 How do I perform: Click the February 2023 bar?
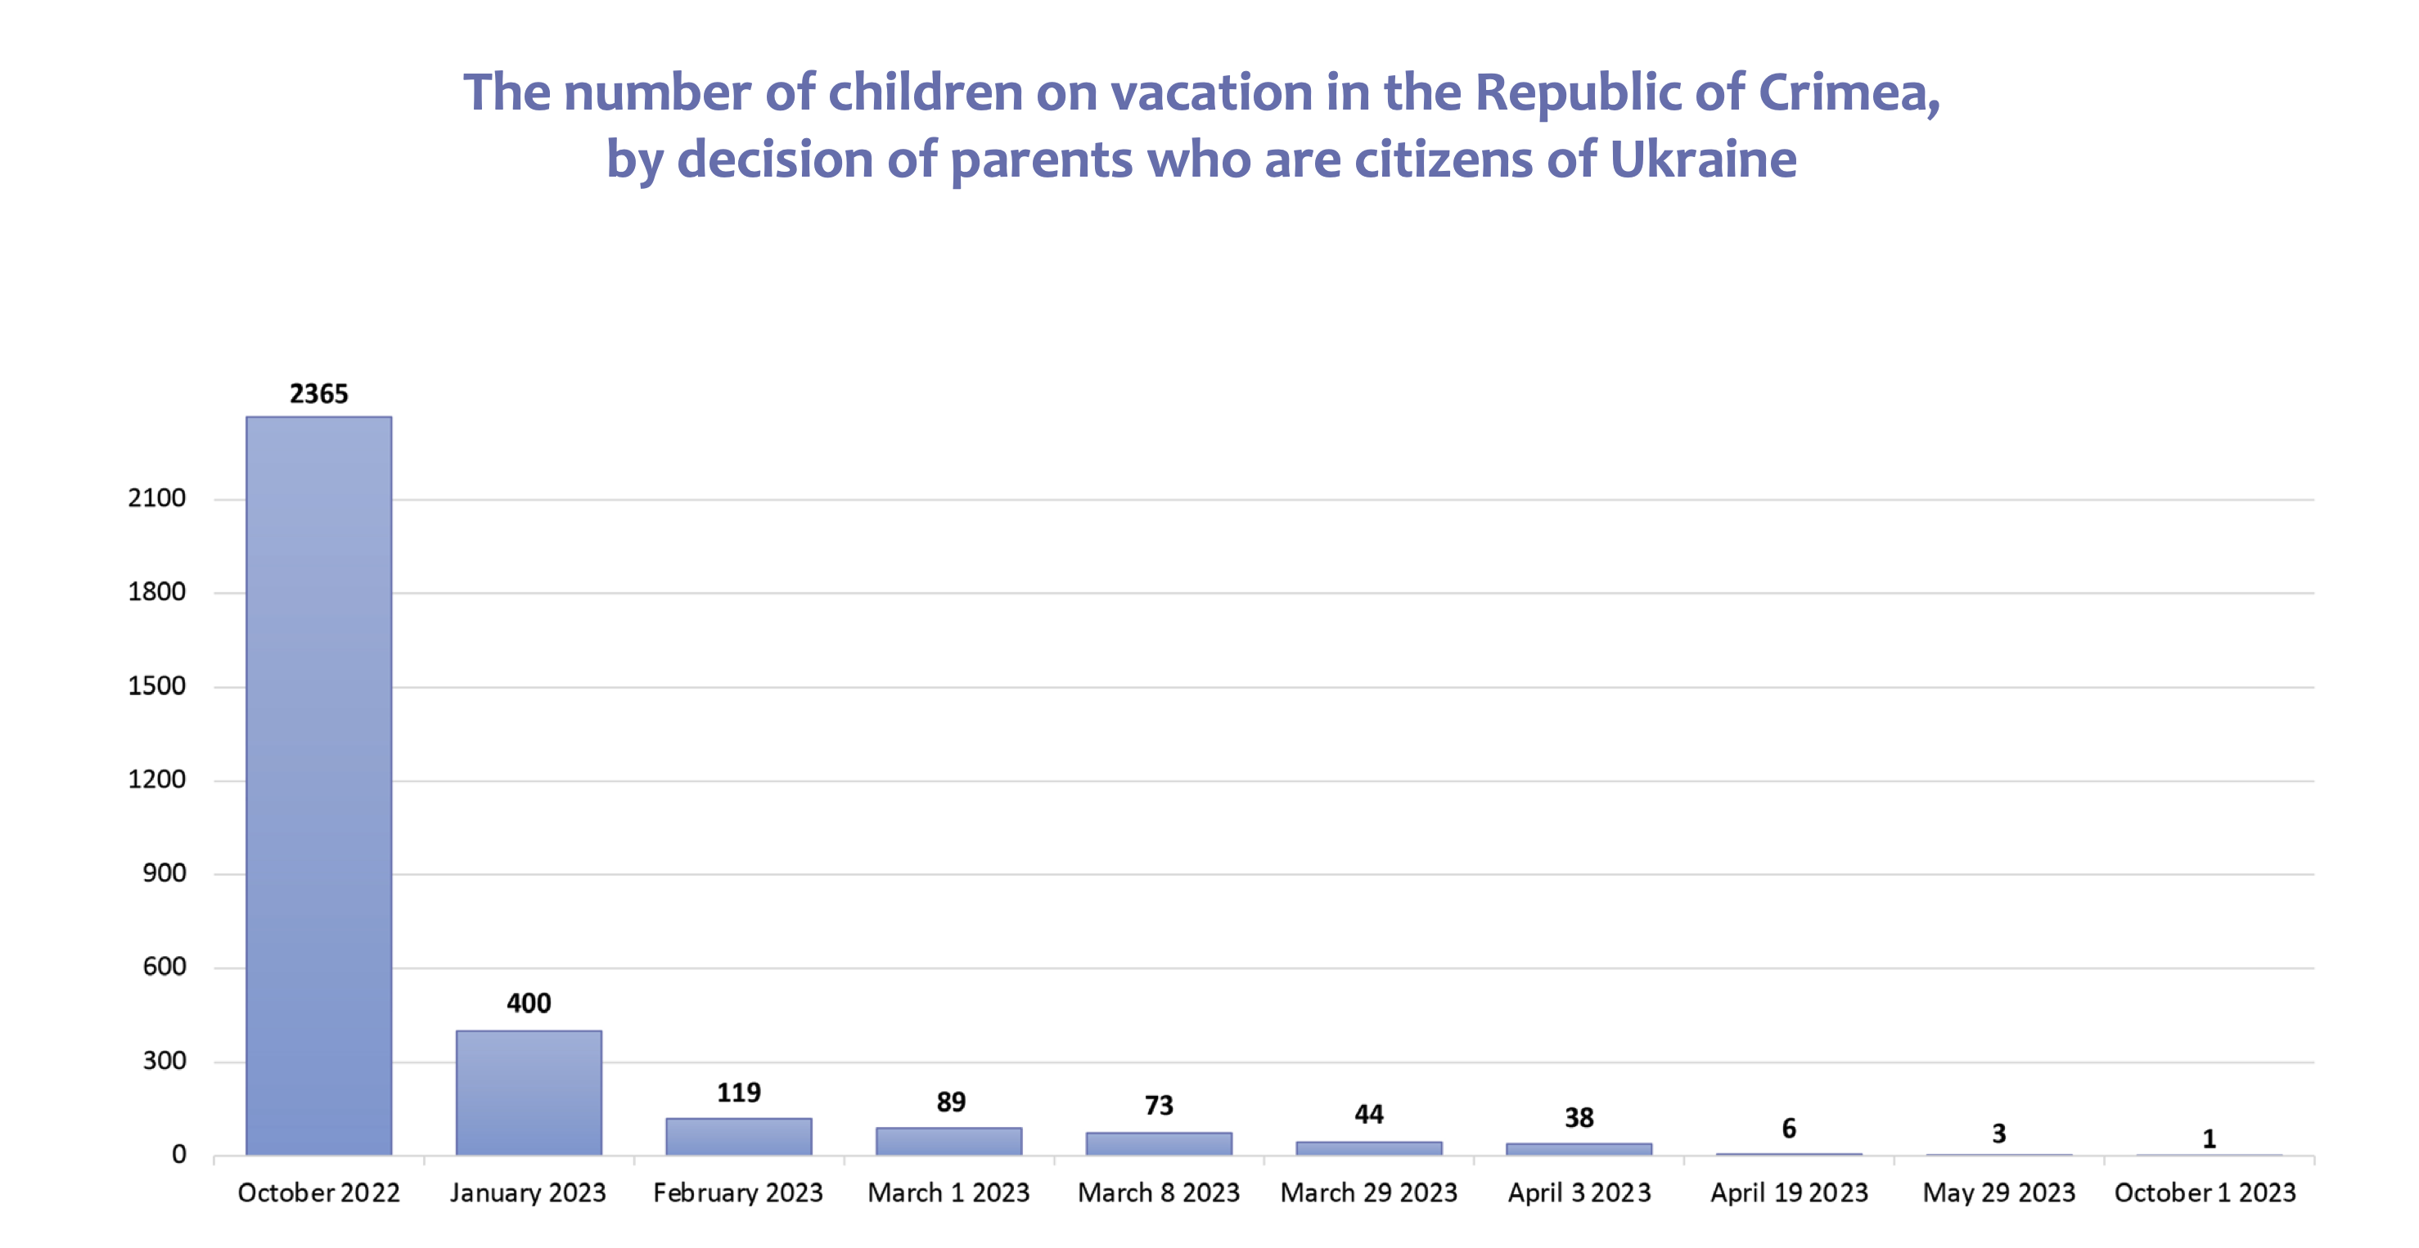739,1136
